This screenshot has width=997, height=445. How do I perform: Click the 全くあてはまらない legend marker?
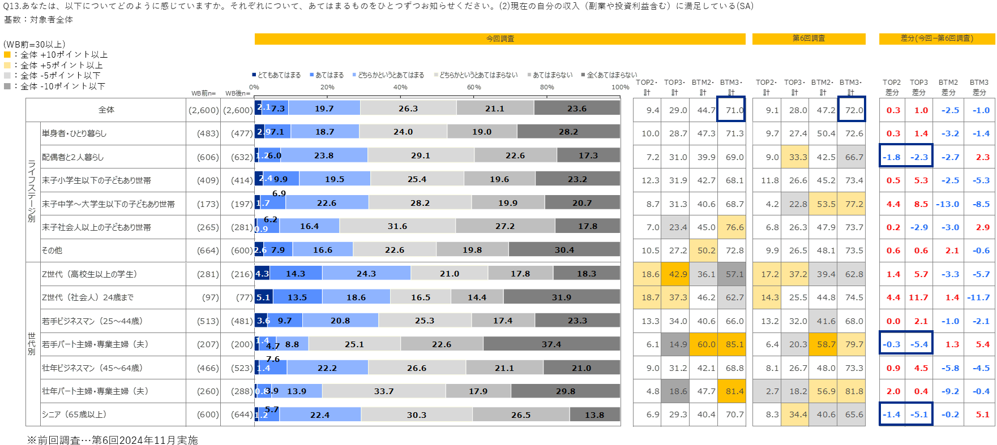pyautogui.click(x=583, y=75)
